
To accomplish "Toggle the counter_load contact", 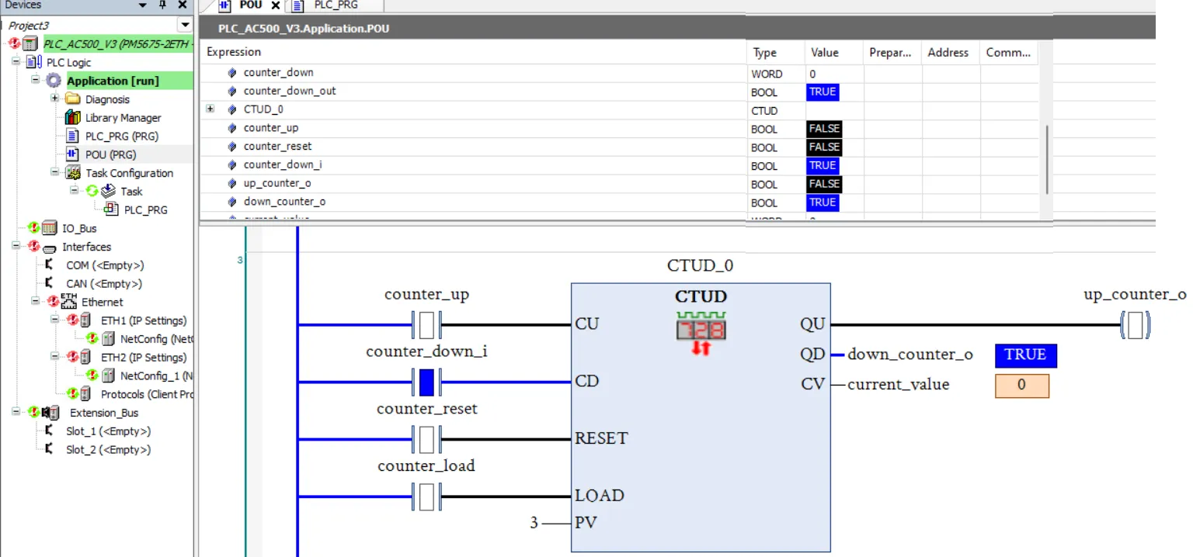I will [426, 496].
